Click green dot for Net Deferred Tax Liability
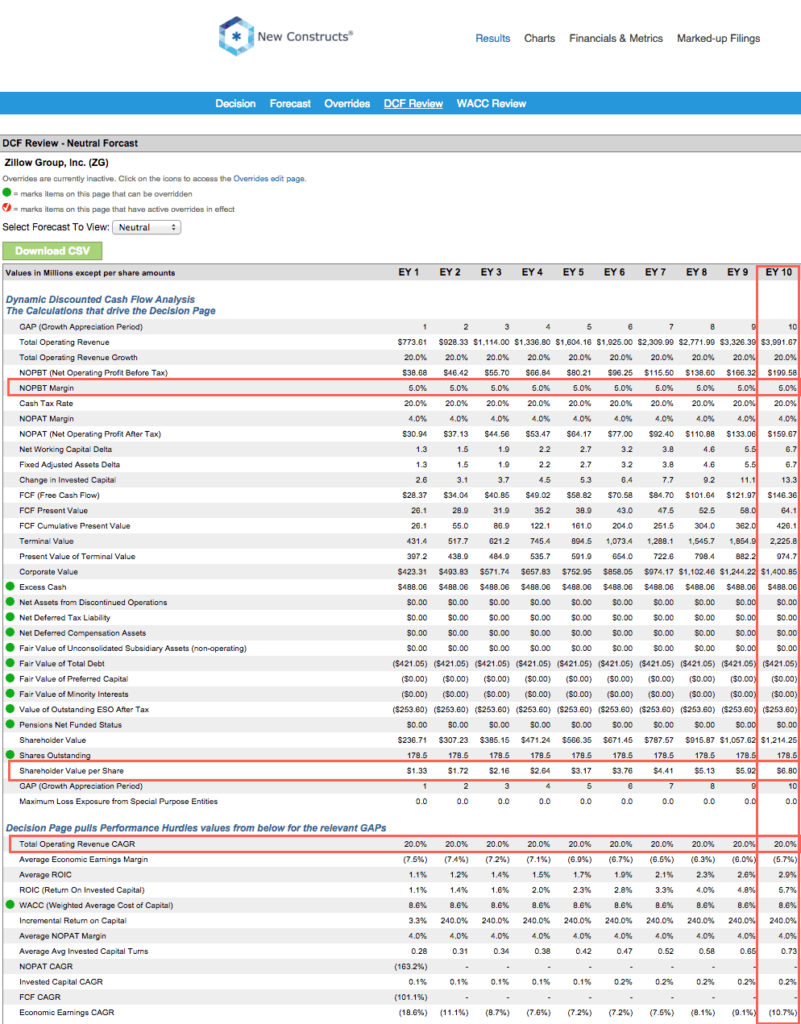 [x=10, y=617]
